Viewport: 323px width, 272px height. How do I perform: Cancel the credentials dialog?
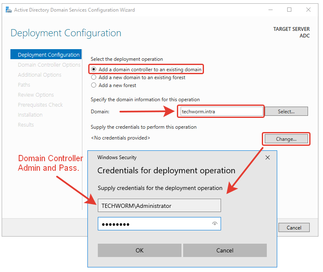[225, 250]
